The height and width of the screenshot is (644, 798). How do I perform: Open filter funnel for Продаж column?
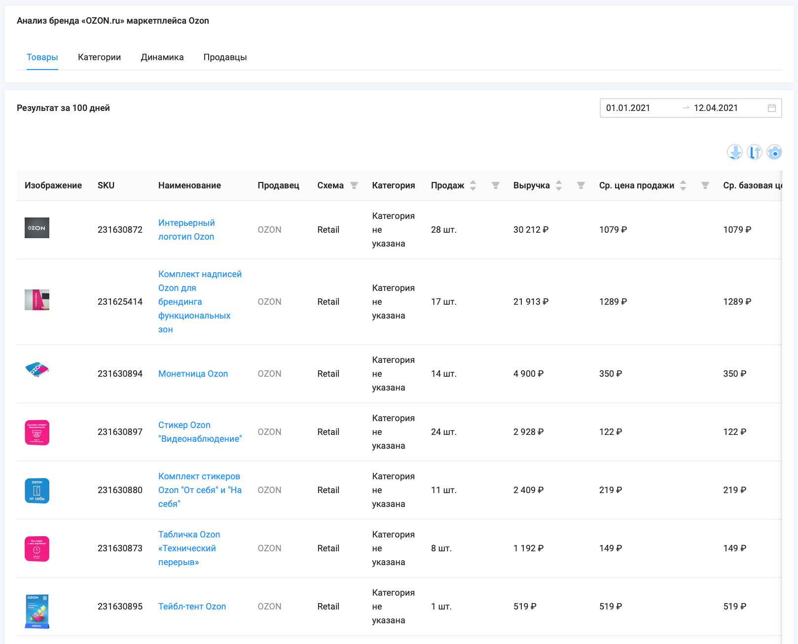click(x=496, y=185)
